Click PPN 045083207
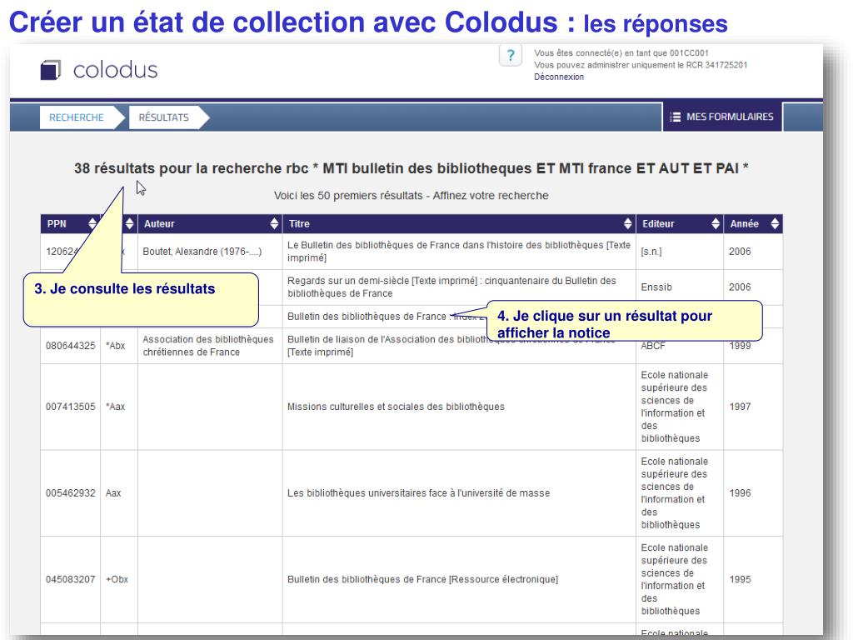The height and width of the screenshot is (640, 853). pyautogui.click(x=70, y=579)
